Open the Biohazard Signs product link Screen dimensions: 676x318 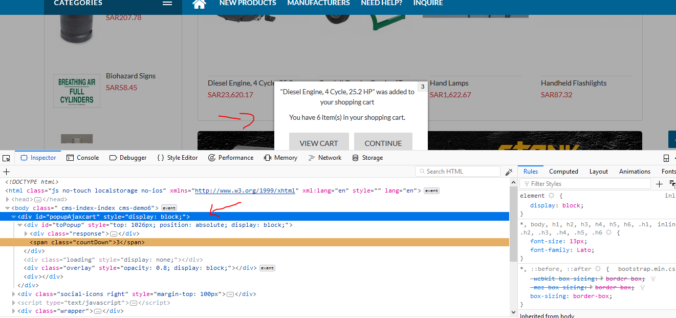click(130, 76)
